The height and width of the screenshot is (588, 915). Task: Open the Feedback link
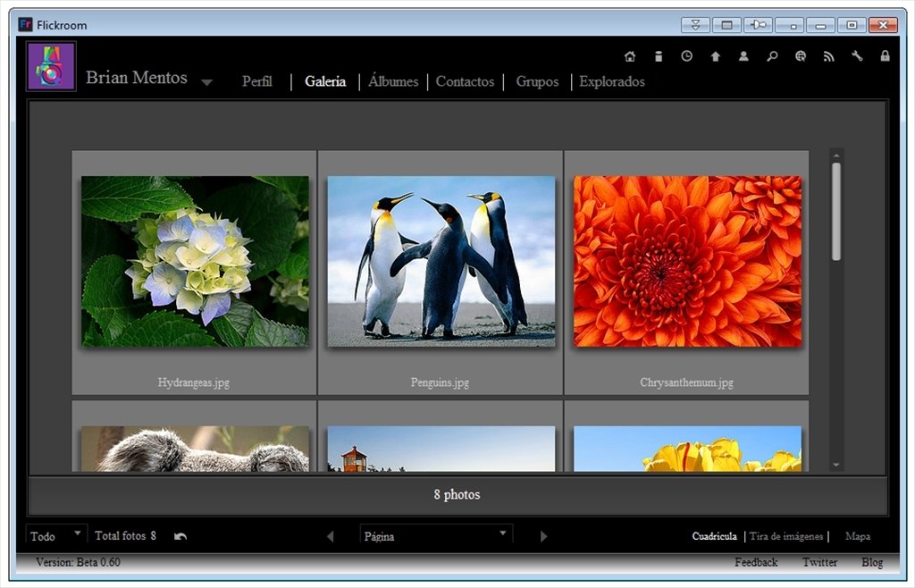(x=756, y=562)
